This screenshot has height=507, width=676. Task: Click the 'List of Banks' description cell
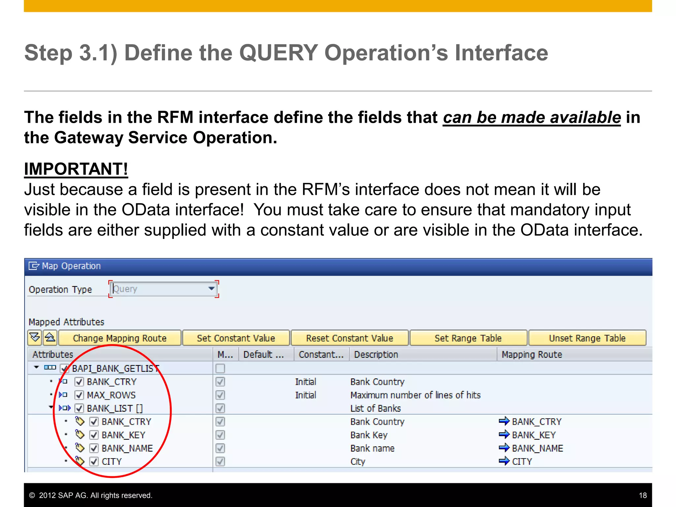376,408
